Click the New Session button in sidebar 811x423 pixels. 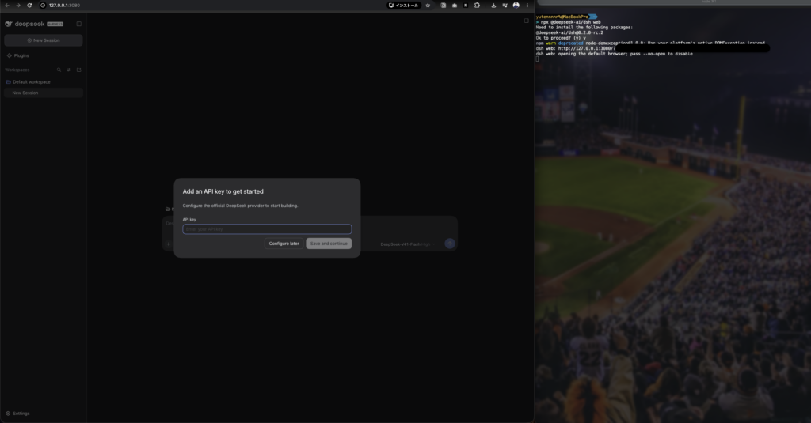[44, 40]
